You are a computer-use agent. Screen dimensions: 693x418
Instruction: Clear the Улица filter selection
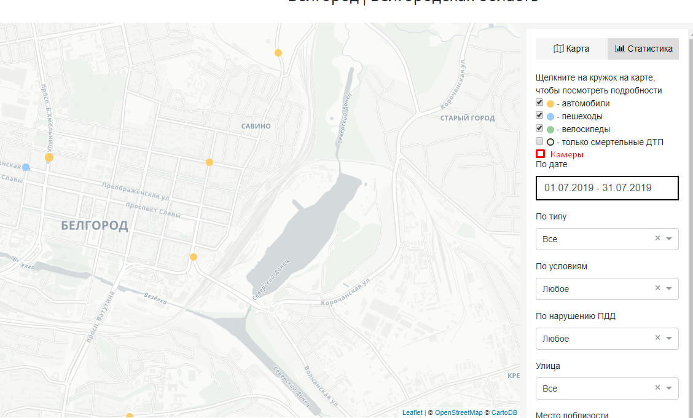(x=657, y=388)
